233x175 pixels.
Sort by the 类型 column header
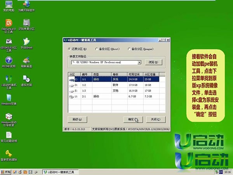click(102, 74)
